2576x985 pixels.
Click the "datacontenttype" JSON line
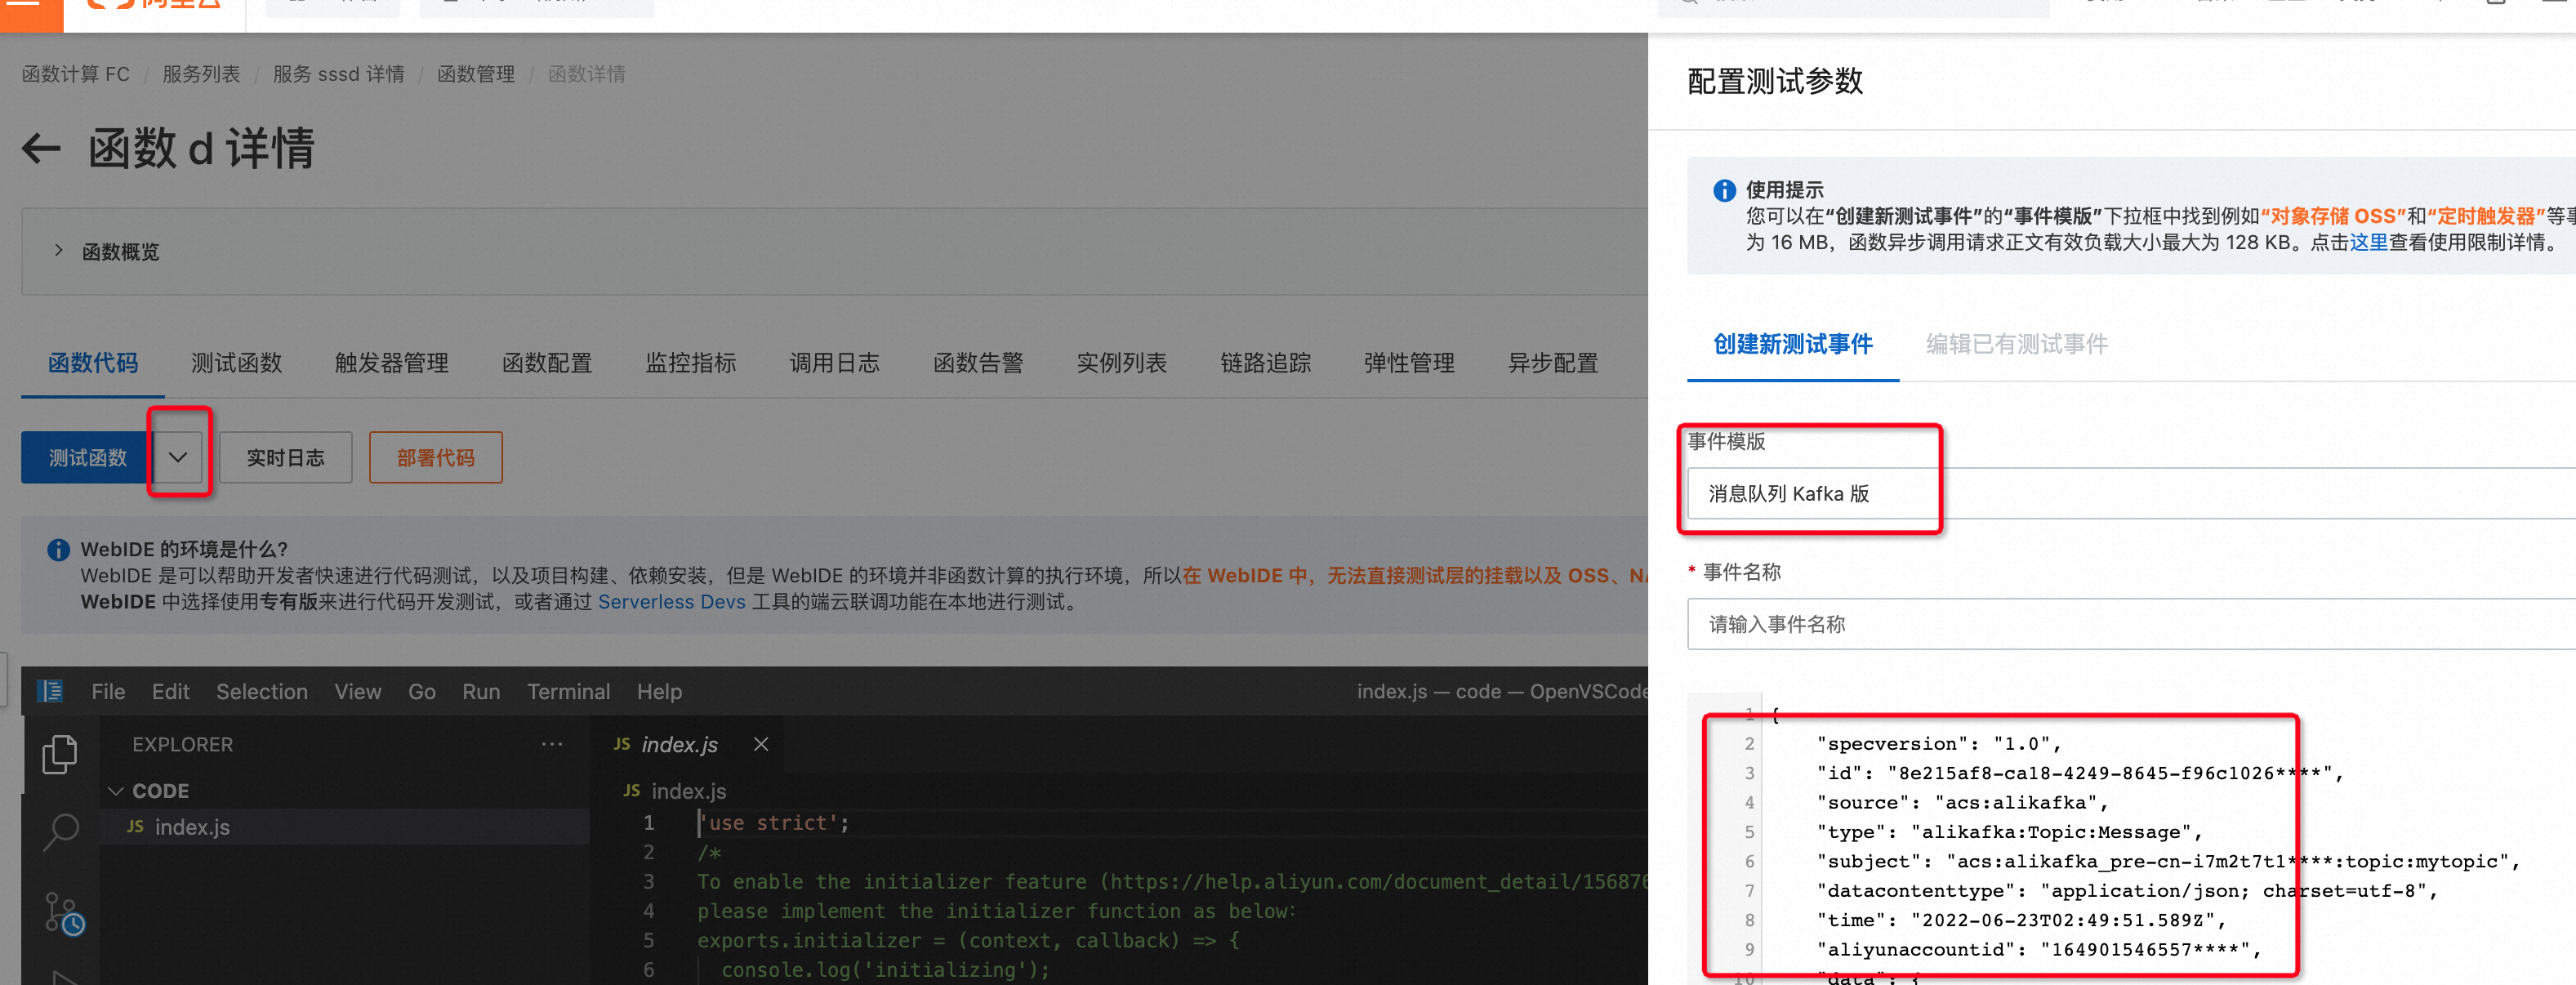coord(2127,890)
